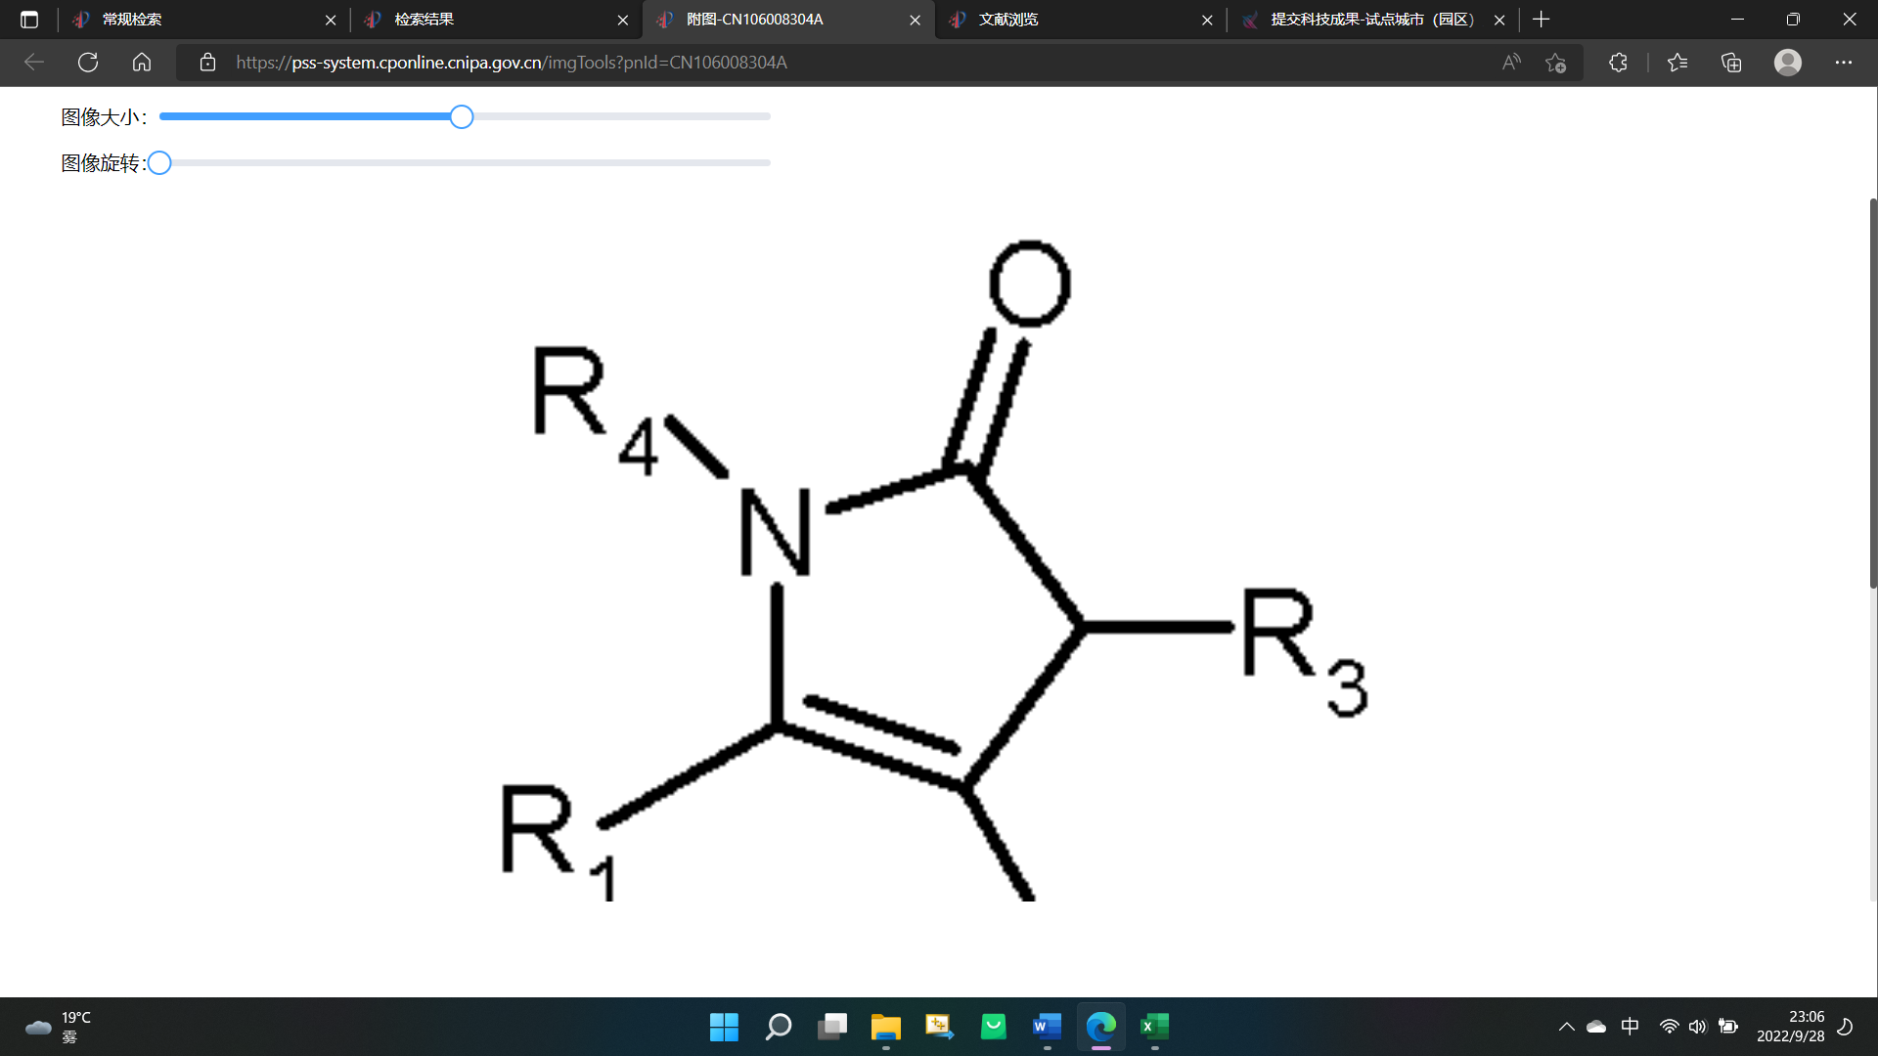Open a new browser tab

pyautogui.click(x=1542, y=20)
